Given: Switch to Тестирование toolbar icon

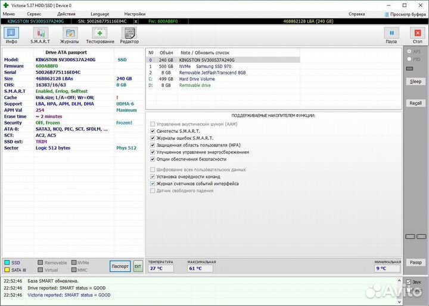Looking at the screenshot, I should (x=100, y=33).
